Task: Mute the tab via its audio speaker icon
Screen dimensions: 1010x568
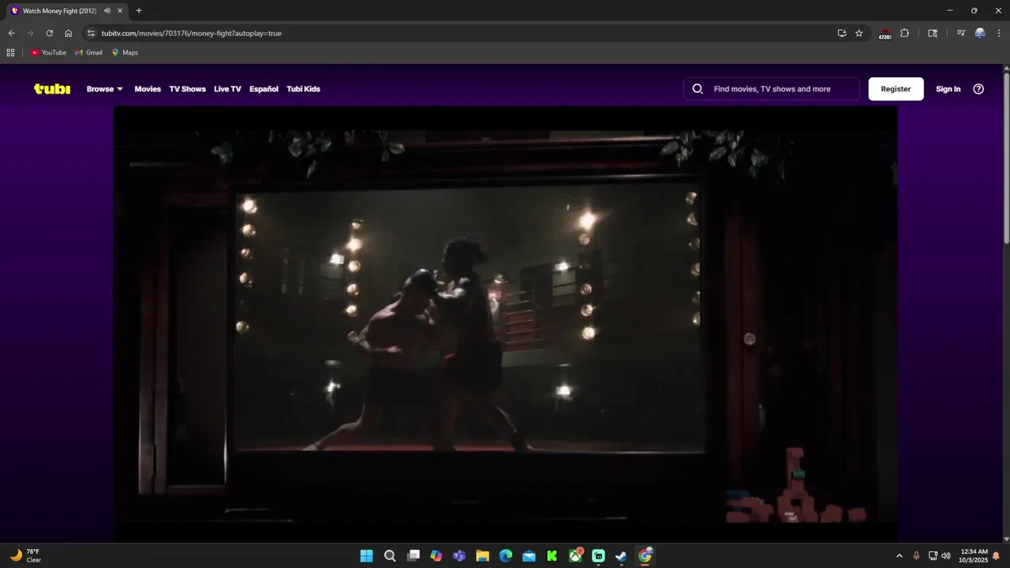Action: click(107, 11)
